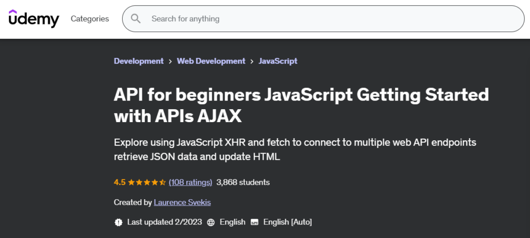Click the star rating icons
Viewport: 530px width, 238px height.
[x=146, y=183]
